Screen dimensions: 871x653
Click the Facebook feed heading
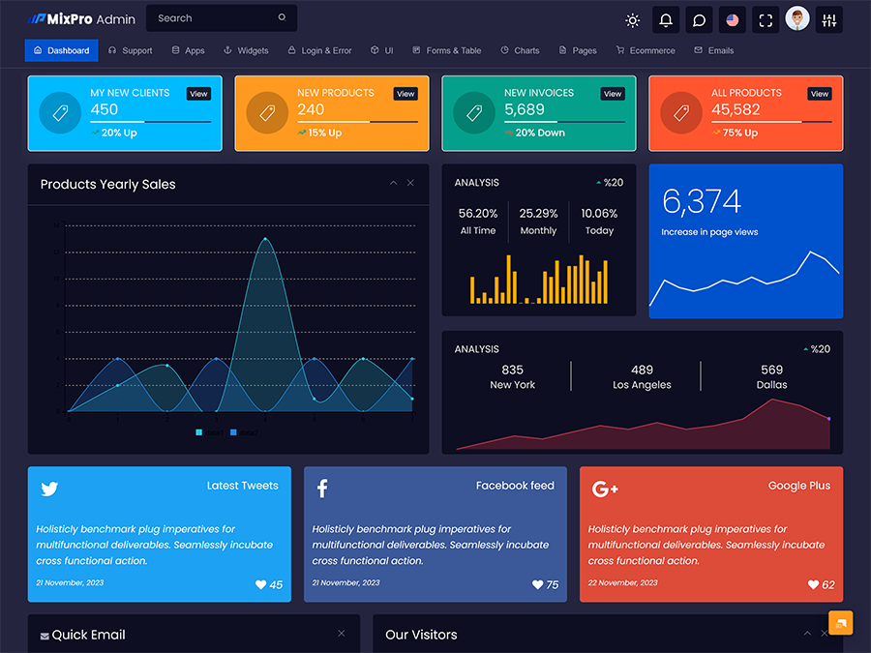(x=515, y=486)
